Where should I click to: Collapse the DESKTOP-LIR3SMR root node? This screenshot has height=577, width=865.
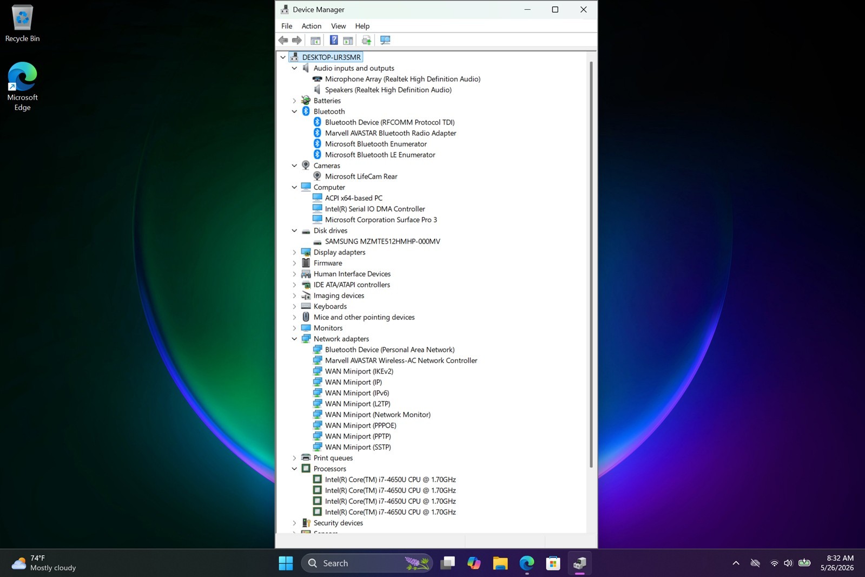tap(283, 57)
